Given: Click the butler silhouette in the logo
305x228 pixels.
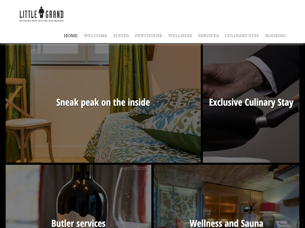Looking at the screenshot, I should coord(41,12).
